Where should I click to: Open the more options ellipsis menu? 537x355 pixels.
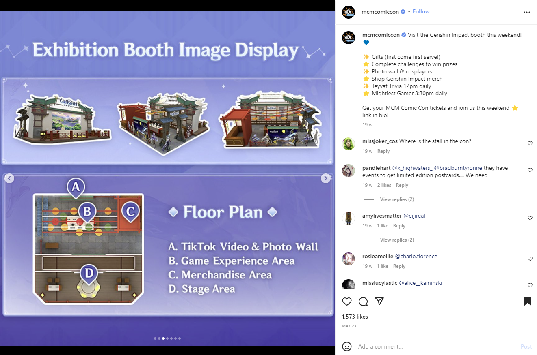tap(527, 12)
